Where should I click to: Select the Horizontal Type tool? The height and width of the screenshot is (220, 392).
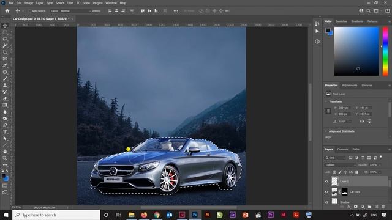(x=5, y=131)
